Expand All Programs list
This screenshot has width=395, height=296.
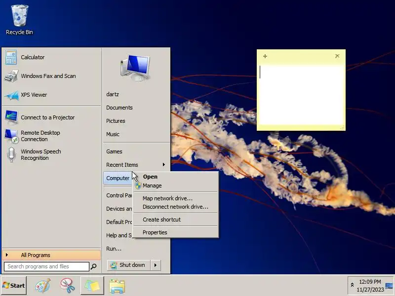(x=52, y=255)
